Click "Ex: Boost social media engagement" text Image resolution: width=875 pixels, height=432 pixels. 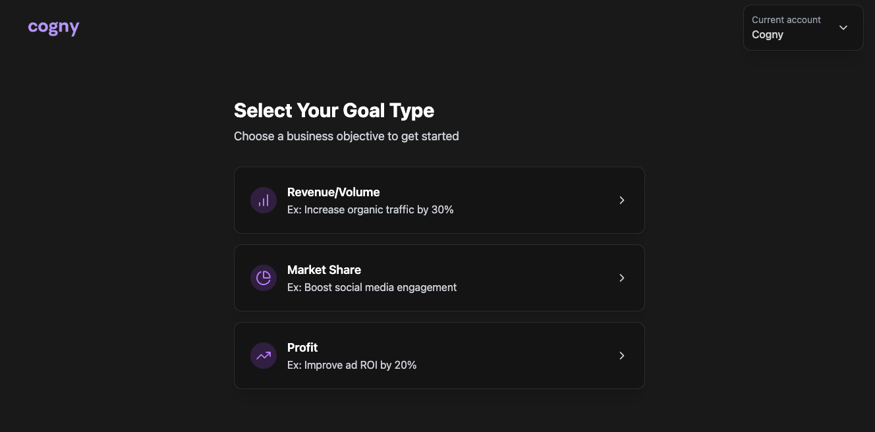tap(372, 287)
